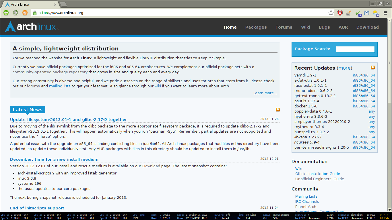392x220 pixels.
Task: Open the AdBlock stop-hand extension
Action: pyautogui.click(x=340, y=13)
